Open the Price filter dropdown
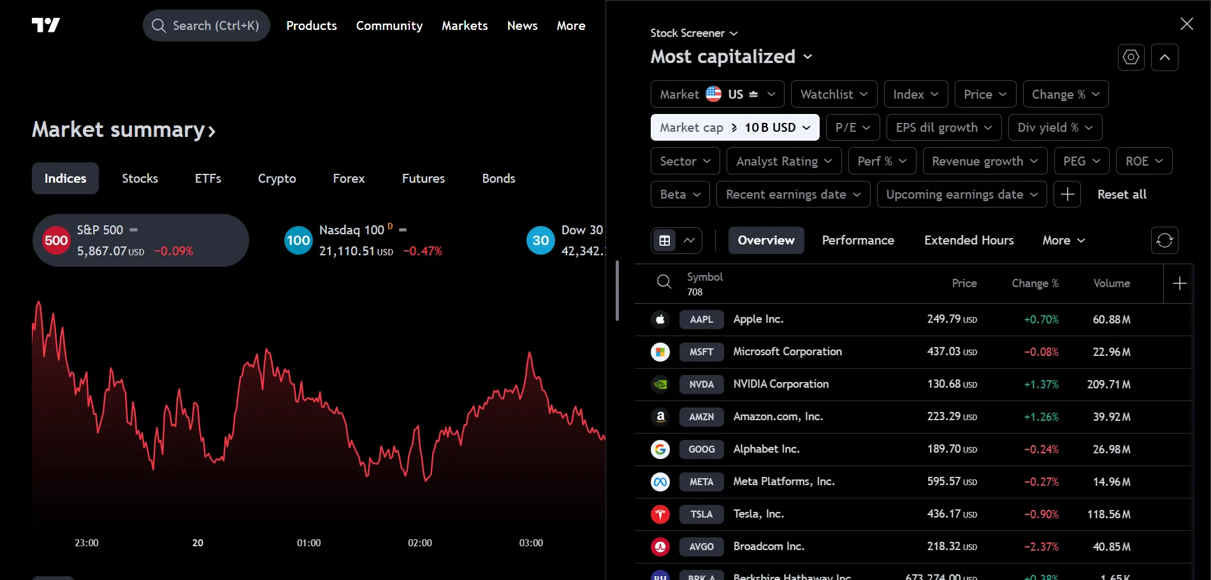The image size is (1211, 580). [985, 94]
